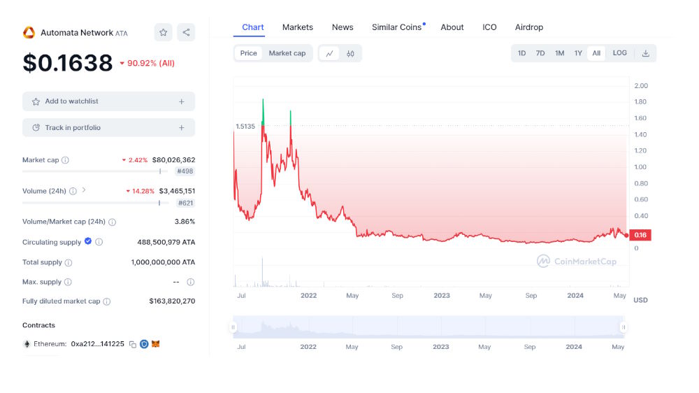Screen dimensions: 699x393
Task: Click the chart overview navigator strip
Action: click(428, 327)
